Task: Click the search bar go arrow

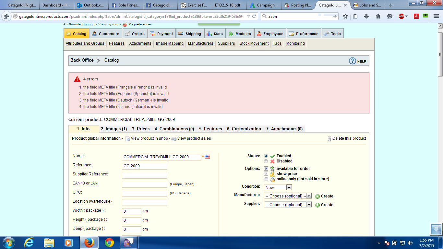Action: [x=335, y=16]
